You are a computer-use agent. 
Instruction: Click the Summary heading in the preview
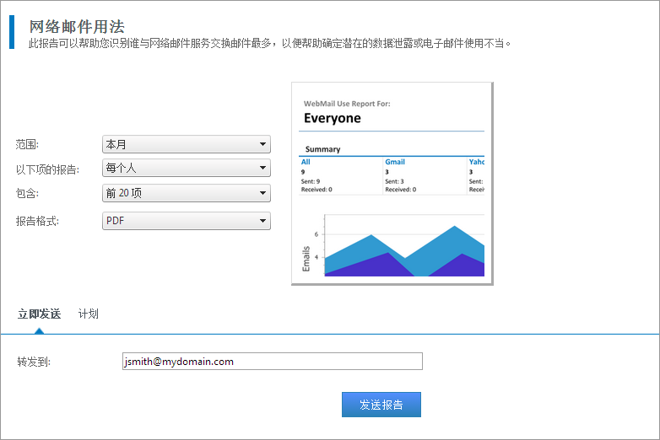click(322, 149)
